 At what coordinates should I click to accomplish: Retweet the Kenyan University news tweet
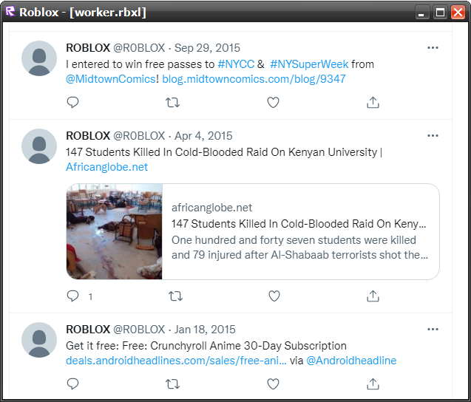pos(176,296)
